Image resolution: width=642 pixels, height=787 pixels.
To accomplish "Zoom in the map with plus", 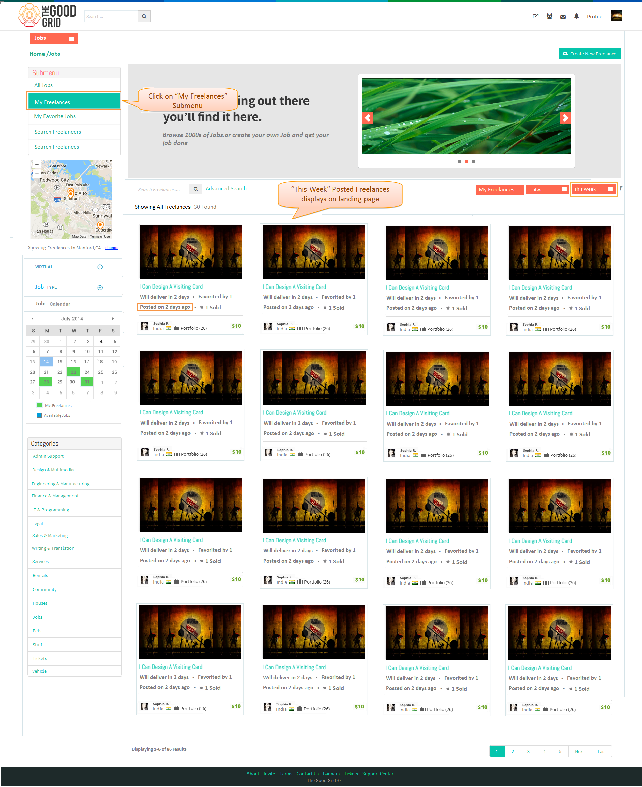I will click(37, 164).
